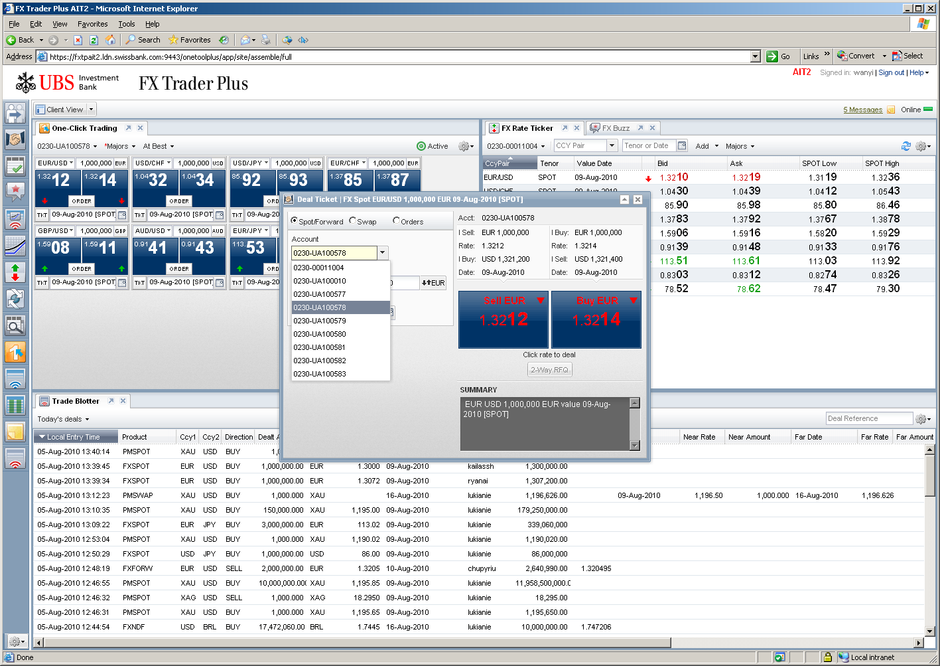The image size is (940, 666).
Task: Click the handshake icon in left sidebar
Action: click(x=15, y=139)
